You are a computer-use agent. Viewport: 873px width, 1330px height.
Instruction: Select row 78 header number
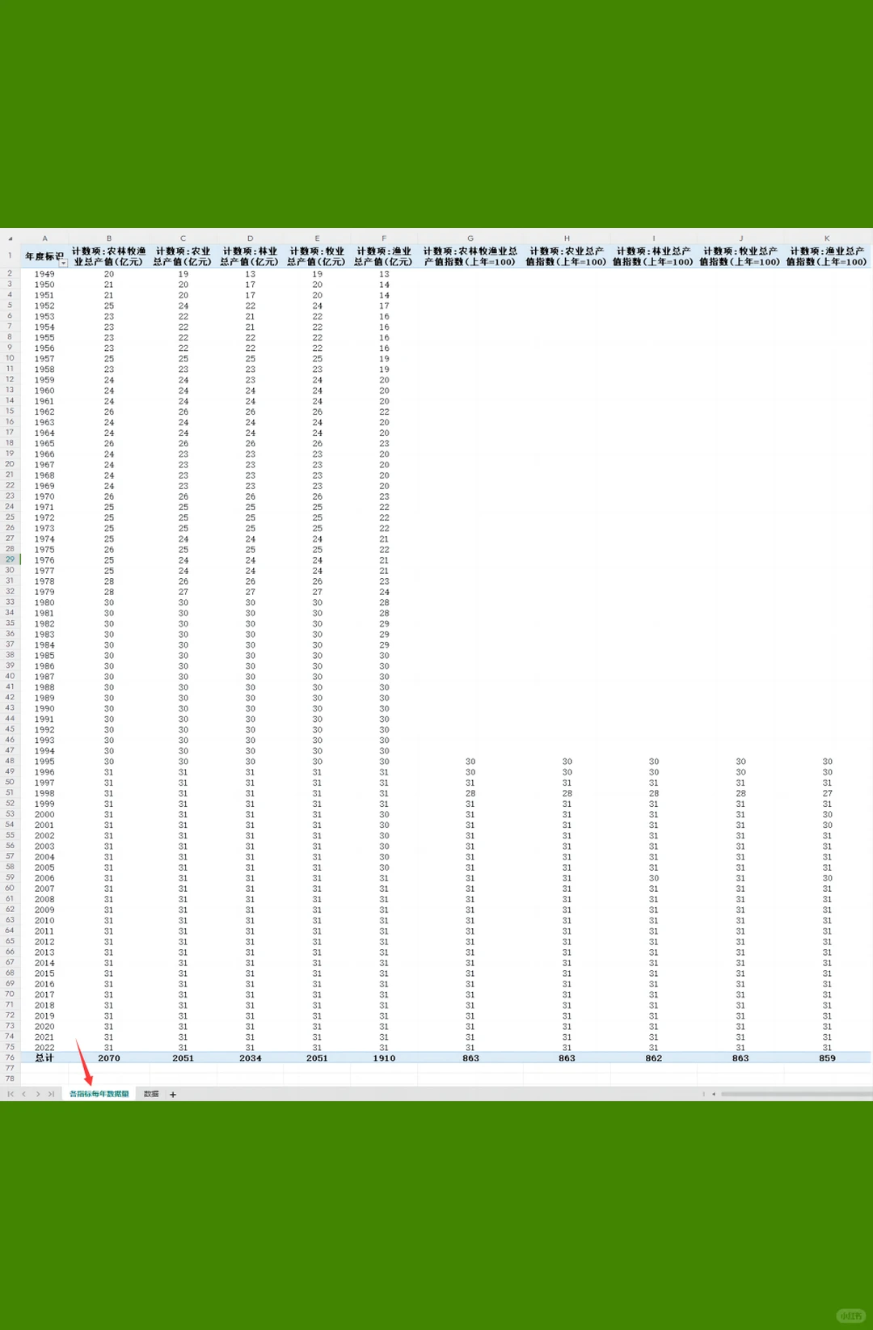tap(10, 1079)
